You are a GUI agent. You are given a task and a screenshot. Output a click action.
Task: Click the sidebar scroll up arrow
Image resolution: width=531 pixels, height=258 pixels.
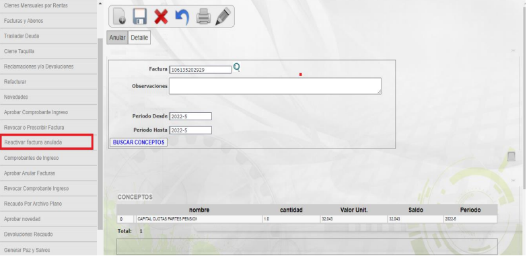tap(100, 4)
